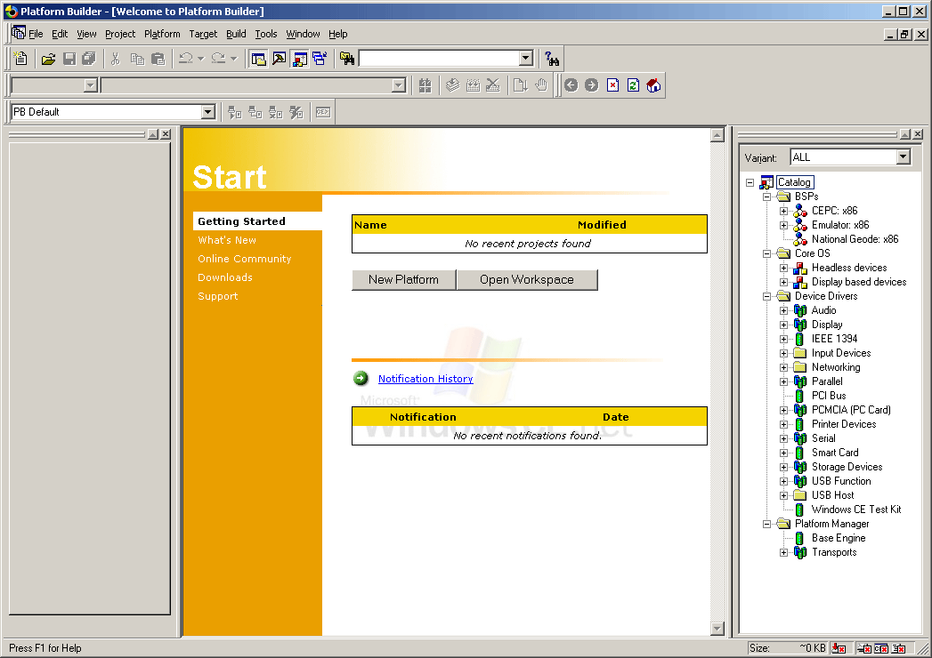Viewport: 932px width, 658px height.
Task: Toggle the Workspace view toolbar button
Action: 258,58
